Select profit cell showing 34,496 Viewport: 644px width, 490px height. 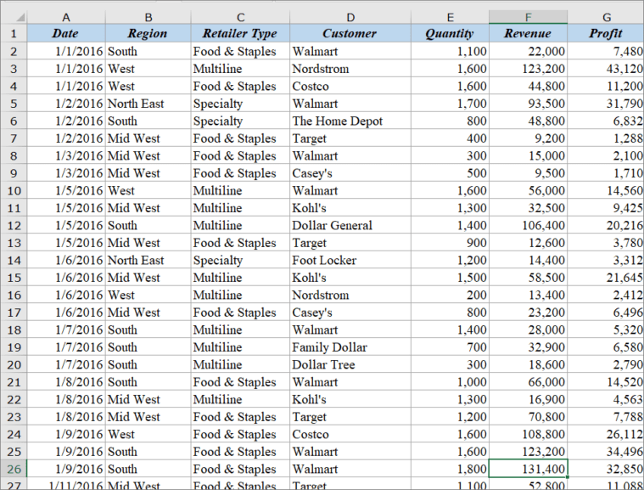point(606,451)
